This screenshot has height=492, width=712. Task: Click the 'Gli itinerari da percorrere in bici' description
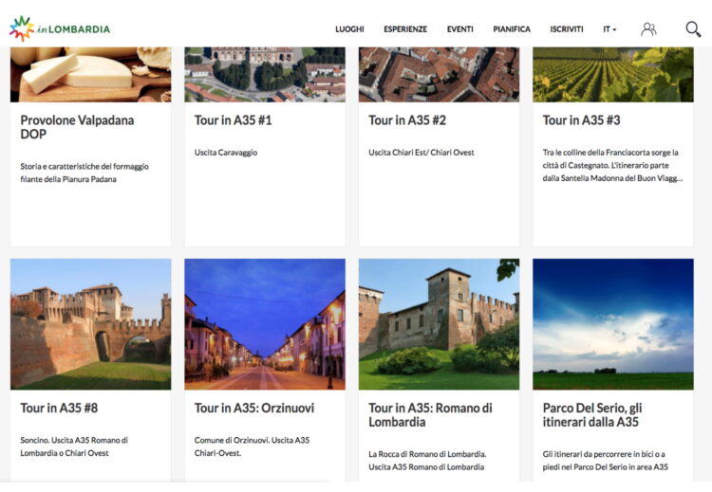click(x=606, y=461)
